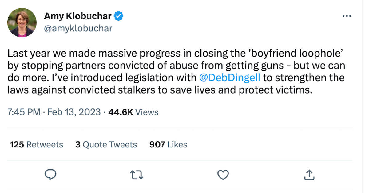Click Amy Klobuchar's blue verified badge
The height and width of the screenshot is (193, 369).
pos(119,16)
